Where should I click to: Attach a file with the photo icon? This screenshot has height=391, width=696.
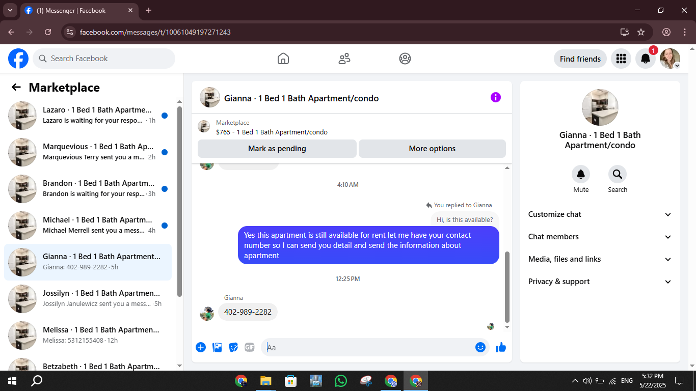pos(217,347)
